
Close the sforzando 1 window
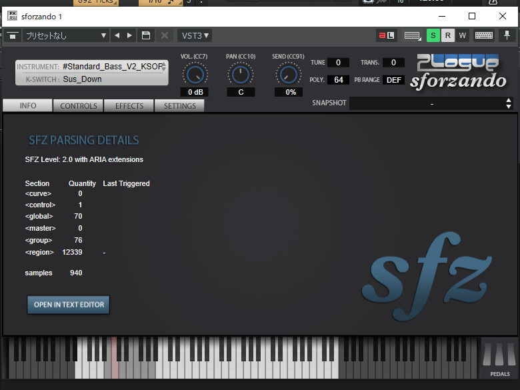(503, 16)
